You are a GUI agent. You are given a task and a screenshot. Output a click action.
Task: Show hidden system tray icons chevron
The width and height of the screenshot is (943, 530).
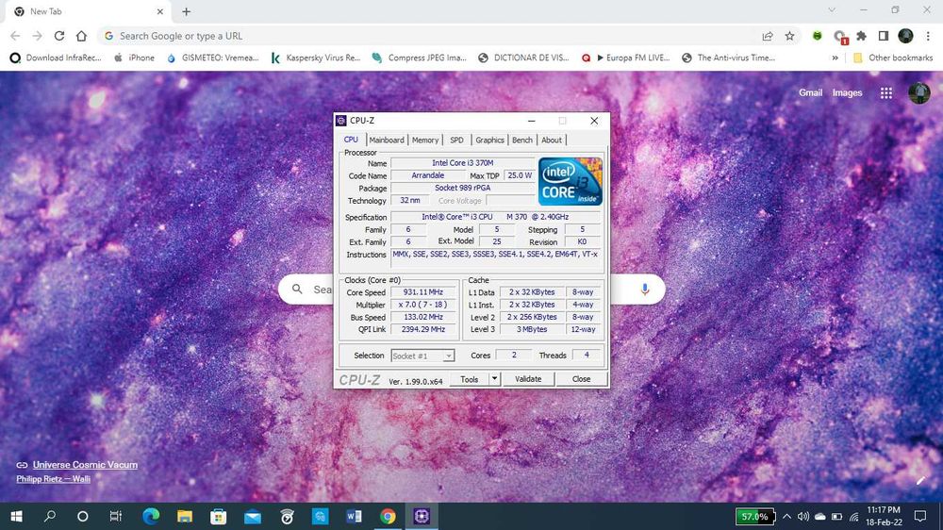tap(786, 516)
